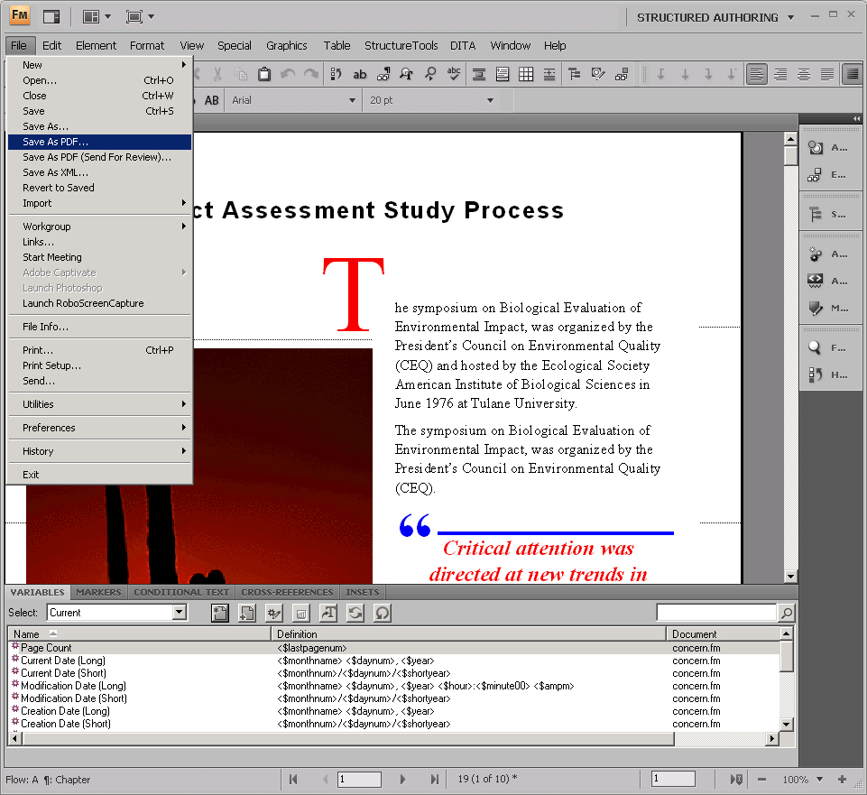The width and height of the screenshot is (867, 795).
Task: Click the zoom out minus control
Action: (x=762, y=779)
